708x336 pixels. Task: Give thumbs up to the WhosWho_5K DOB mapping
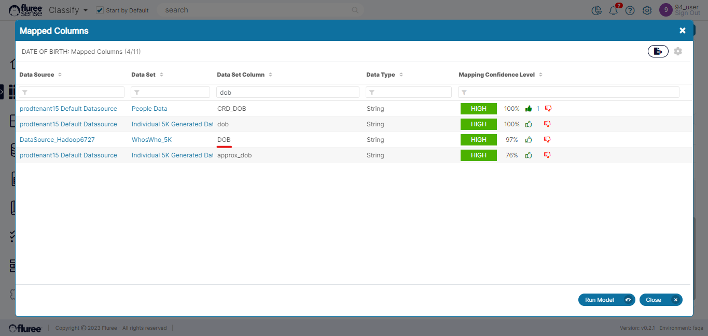pyautogui.click(x=529, y=140)
